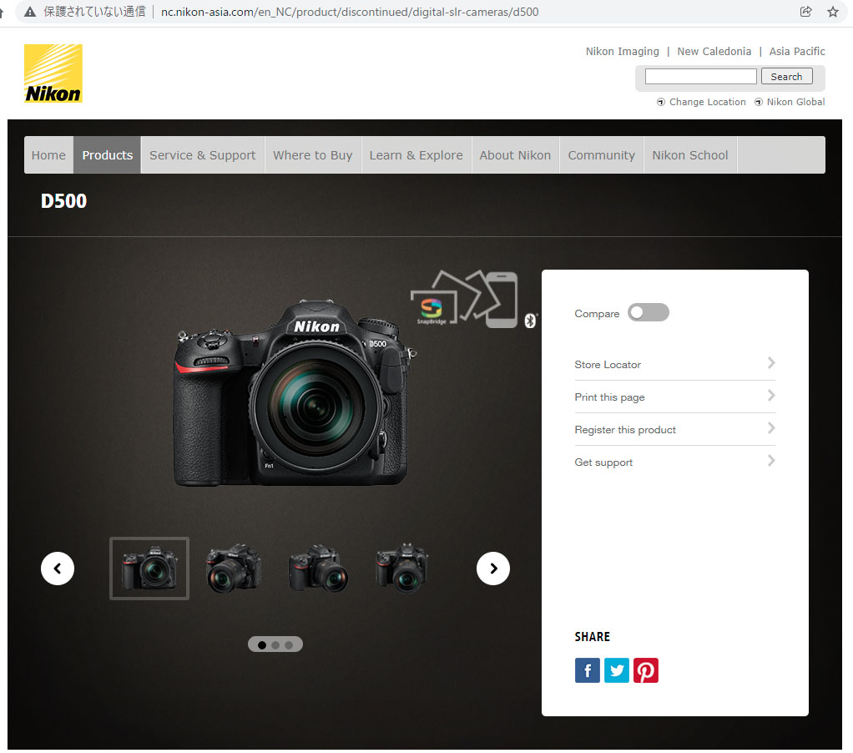Select the second carousel page dot
This screenshot has width=853, height=753.
[x=275, y=644]
